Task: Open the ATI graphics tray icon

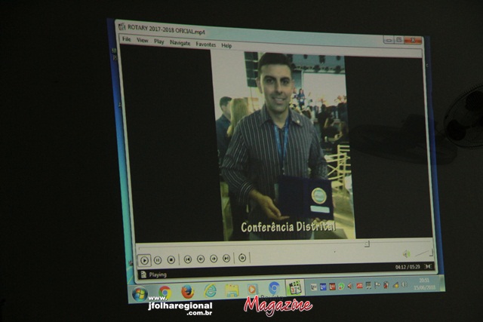Action: (x=359, y=286)
